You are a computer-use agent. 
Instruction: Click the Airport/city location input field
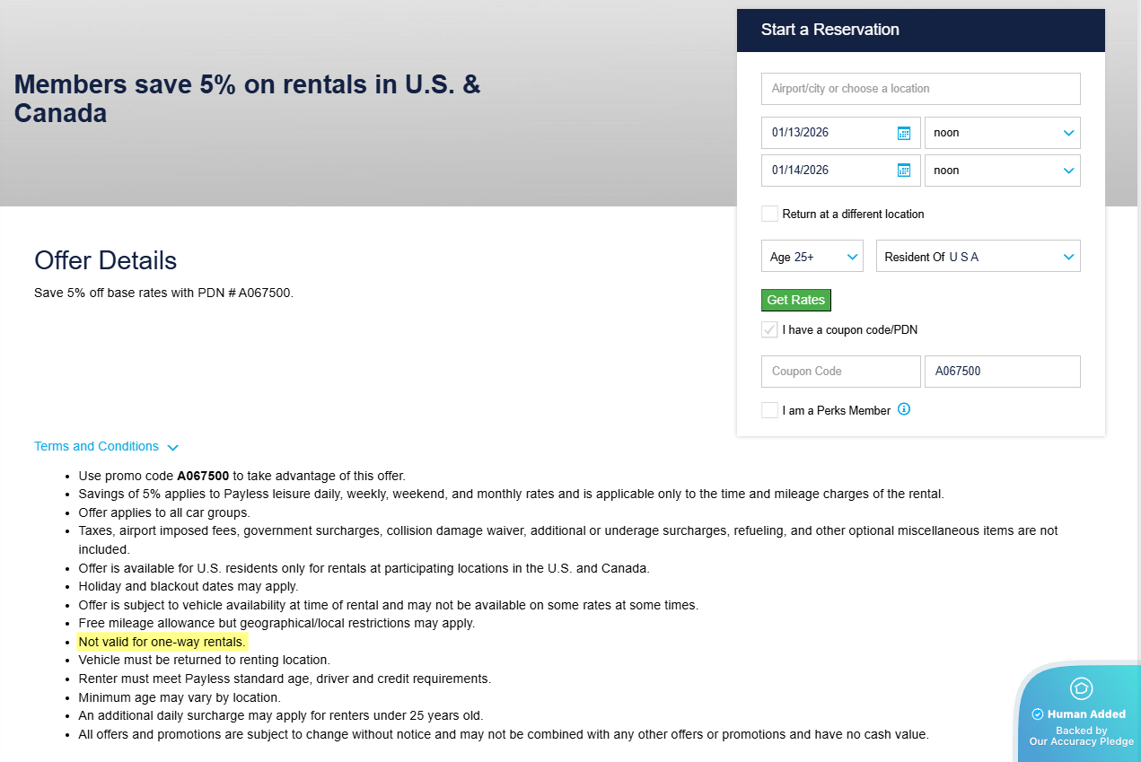(x=920, y=89)
